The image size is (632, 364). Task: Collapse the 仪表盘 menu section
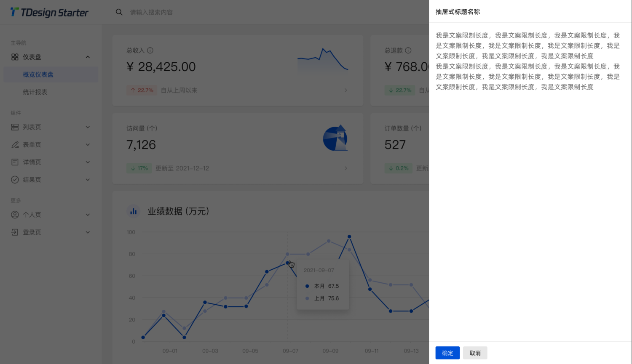coord(88,57)
